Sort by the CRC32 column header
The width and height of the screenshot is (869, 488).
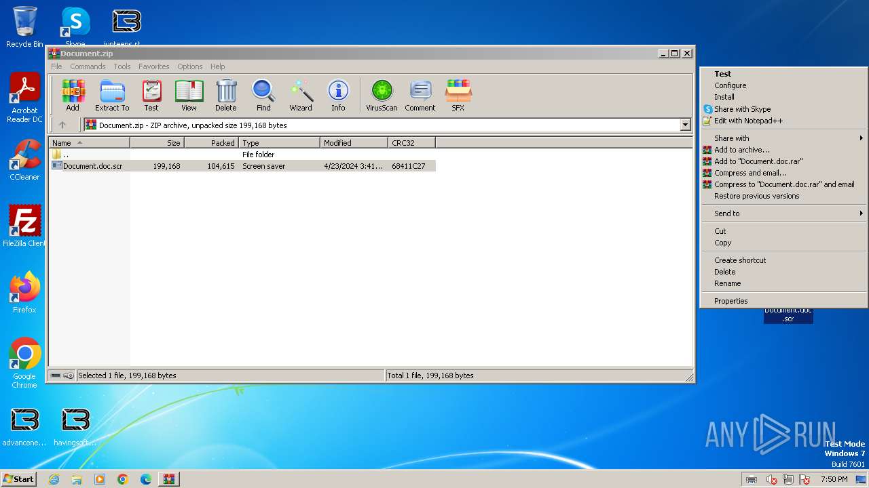(x=411, y=142)
